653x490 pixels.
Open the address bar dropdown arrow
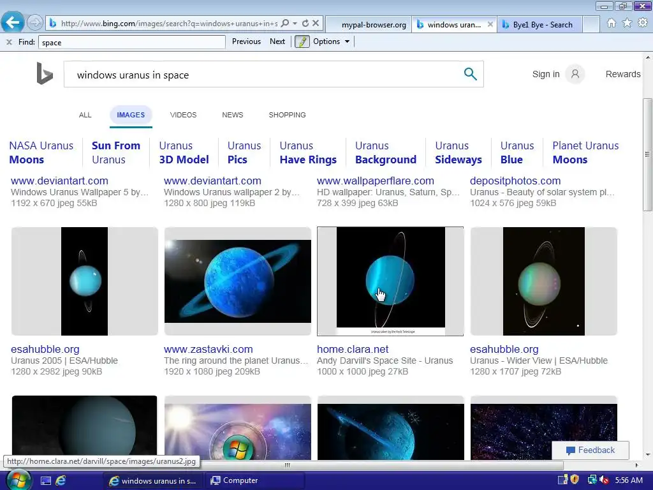point(295,24)
